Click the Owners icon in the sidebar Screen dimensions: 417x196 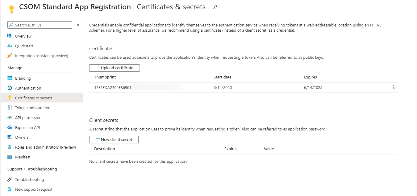(10, 138)
